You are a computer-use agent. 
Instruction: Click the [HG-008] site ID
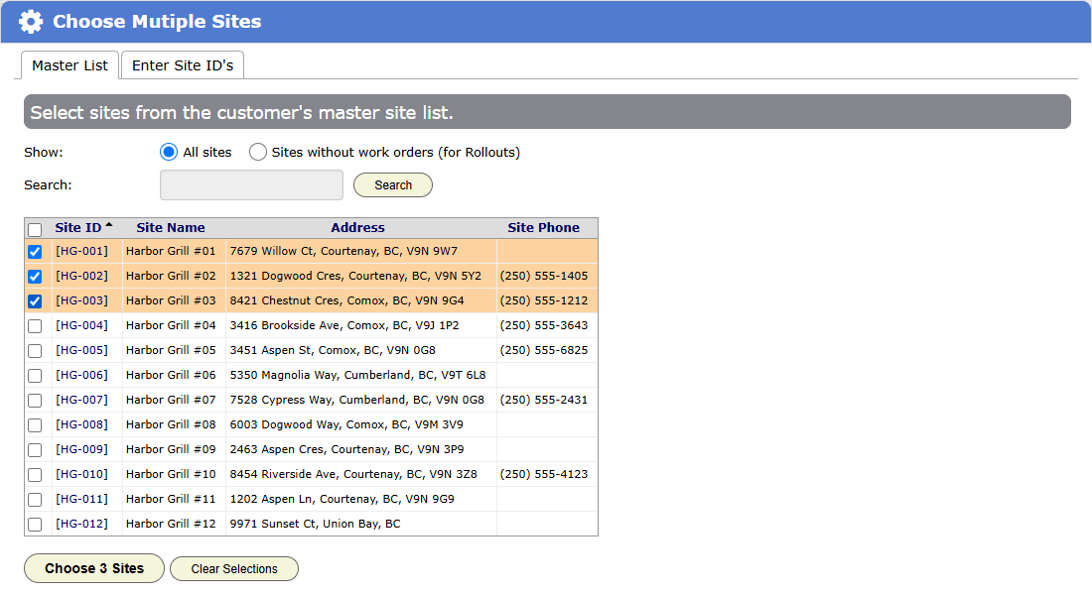(x=81, y=424)
